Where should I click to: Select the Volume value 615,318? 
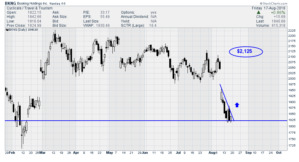278,26
